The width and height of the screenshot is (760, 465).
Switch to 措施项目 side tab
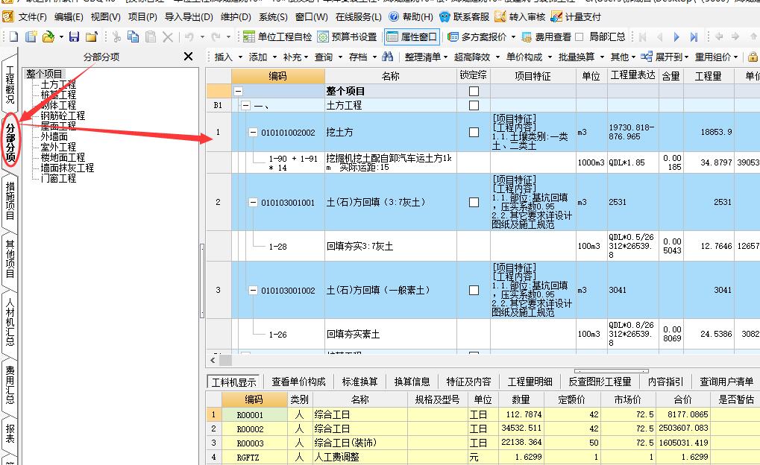10,200
